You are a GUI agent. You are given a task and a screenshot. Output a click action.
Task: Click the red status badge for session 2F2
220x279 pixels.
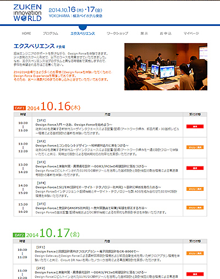(x=195, y=274)
